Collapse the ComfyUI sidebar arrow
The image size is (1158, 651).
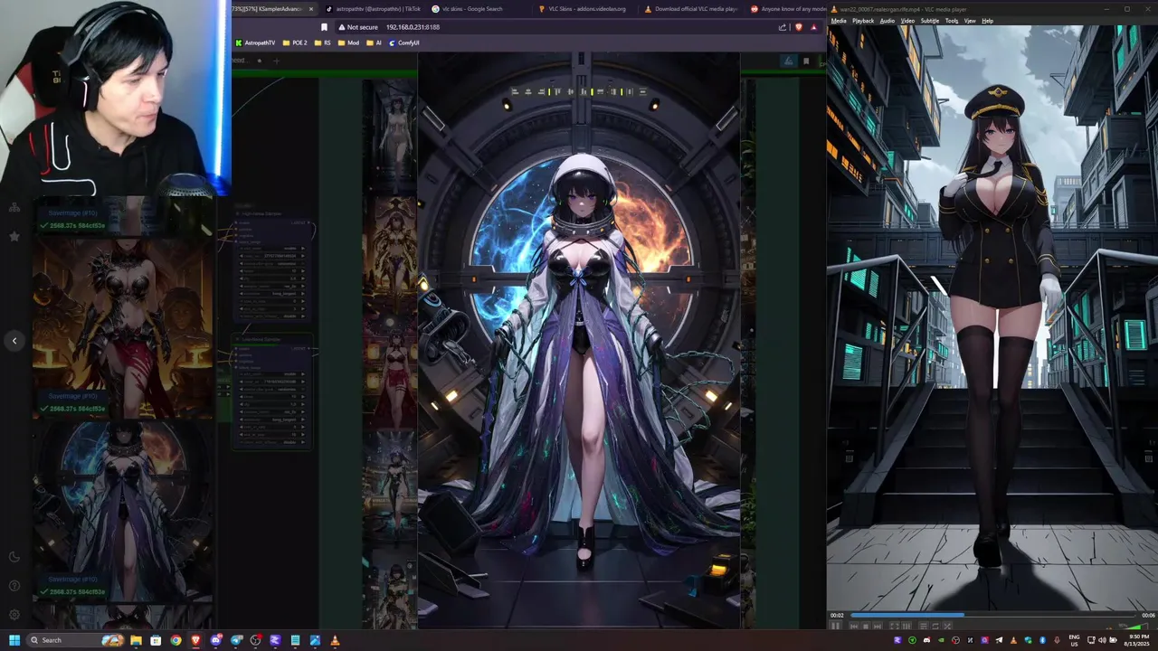[14, 341]
